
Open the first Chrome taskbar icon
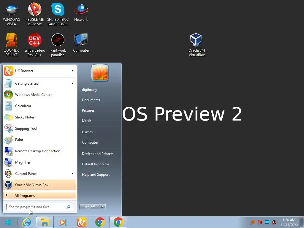pyautogui.click(x=100, y=222)
